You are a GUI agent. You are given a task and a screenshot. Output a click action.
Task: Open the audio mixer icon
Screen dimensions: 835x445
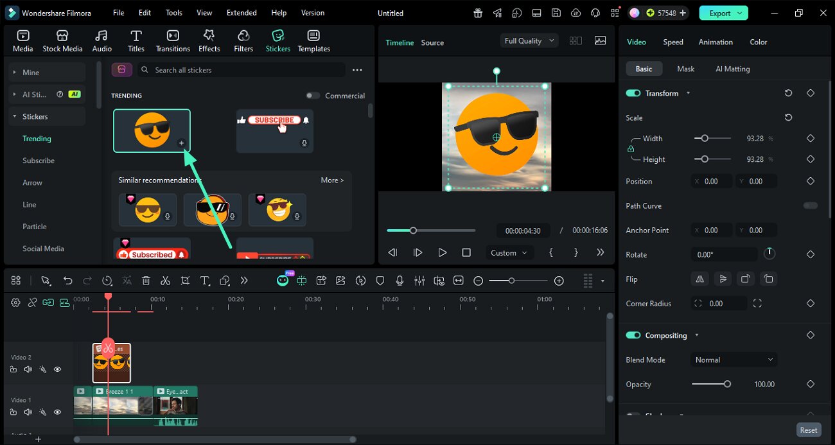tap(419, 281)
